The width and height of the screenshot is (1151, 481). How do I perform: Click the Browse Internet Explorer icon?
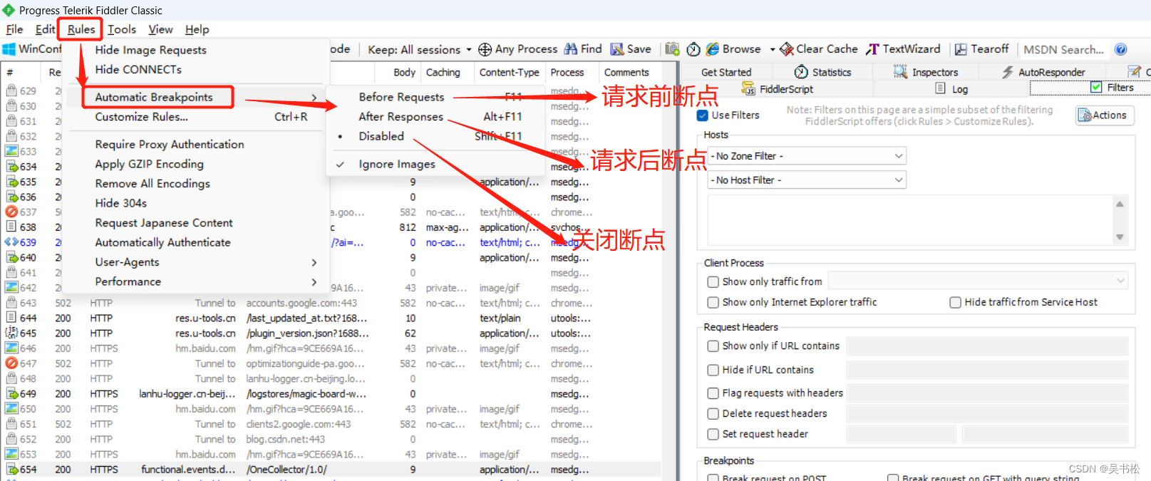[713, 49]
